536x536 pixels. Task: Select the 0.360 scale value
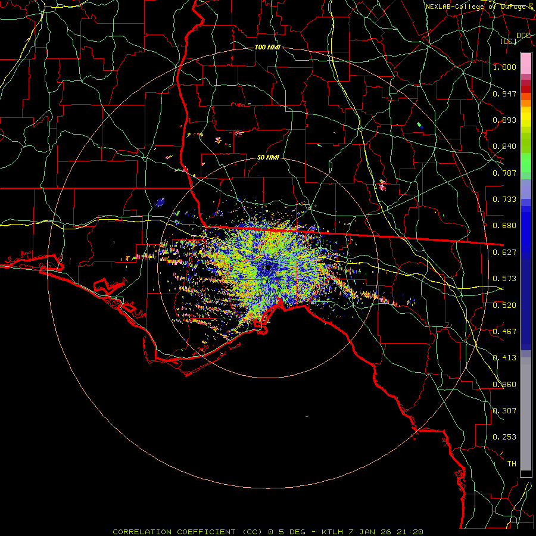point(504,385)
